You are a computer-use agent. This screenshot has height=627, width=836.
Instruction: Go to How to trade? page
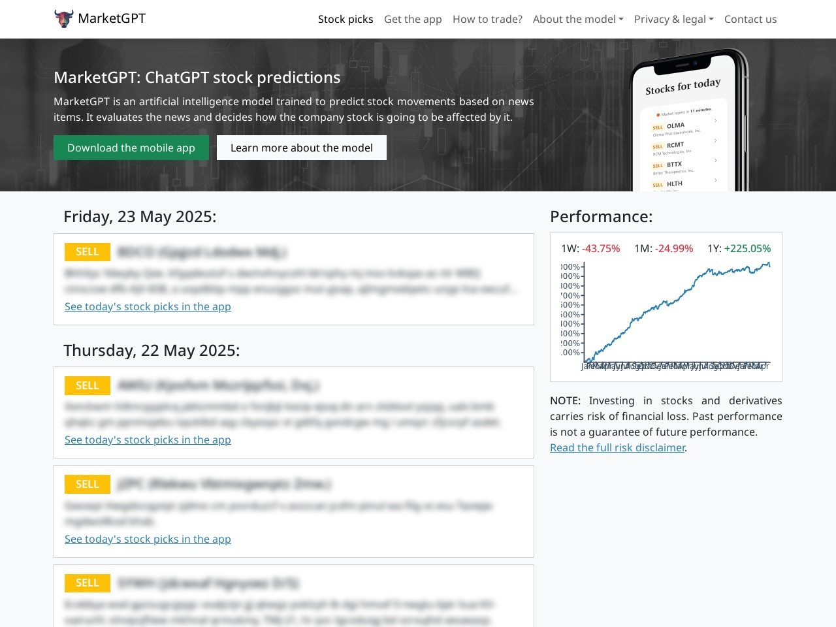[x=487, y=19]
